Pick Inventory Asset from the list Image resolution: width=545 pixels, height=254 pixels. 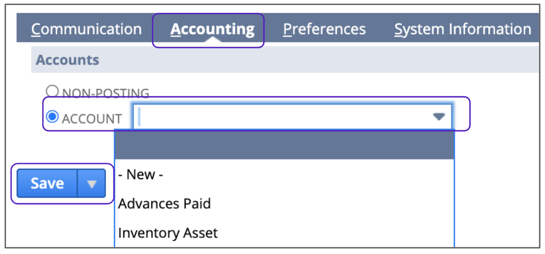click(x=168, y=233)
